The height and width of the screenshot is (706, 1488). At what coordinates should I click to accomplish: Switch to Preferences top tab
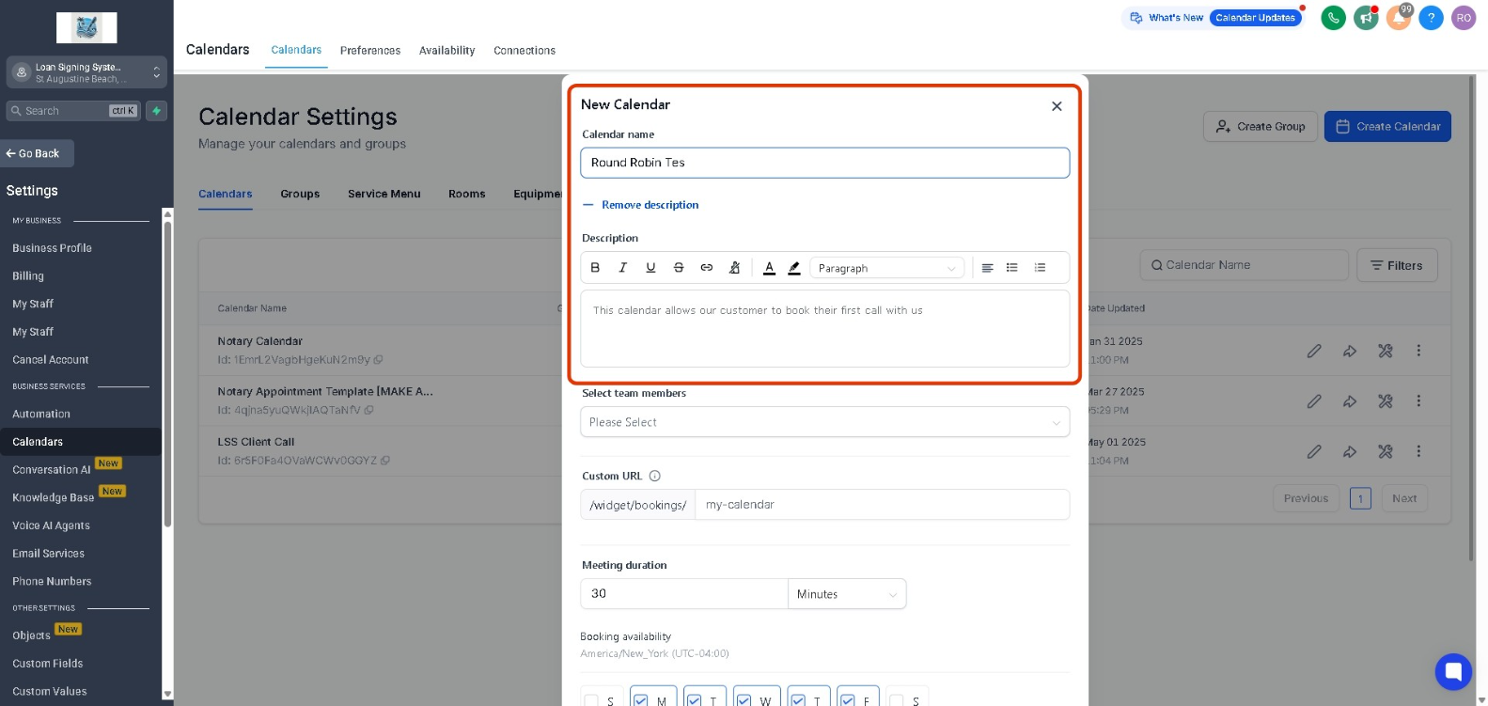[x=370, y=51]
